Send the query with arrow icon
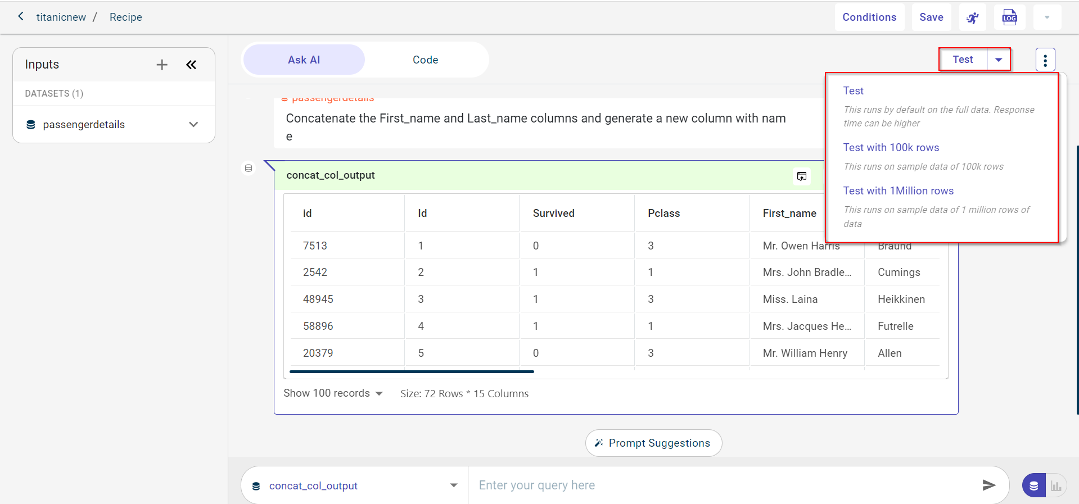1079x504 pixels. pos(988,485)
